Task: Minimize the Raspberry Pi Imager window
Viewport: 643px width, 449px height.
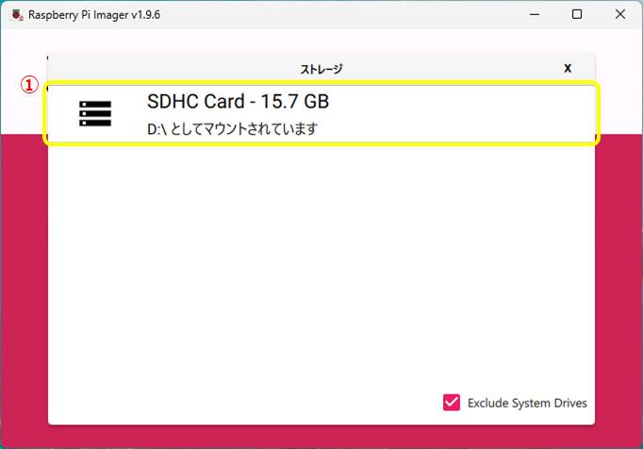Action: pos(535,15)
